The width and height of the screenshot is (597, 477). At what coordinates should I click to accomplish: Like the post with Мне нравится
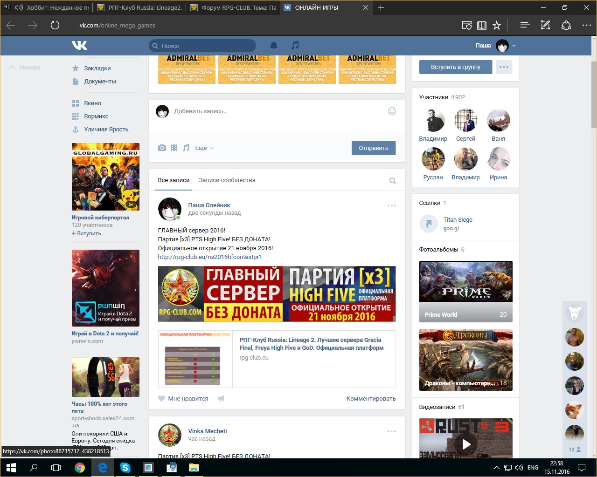tap(183, 398)
